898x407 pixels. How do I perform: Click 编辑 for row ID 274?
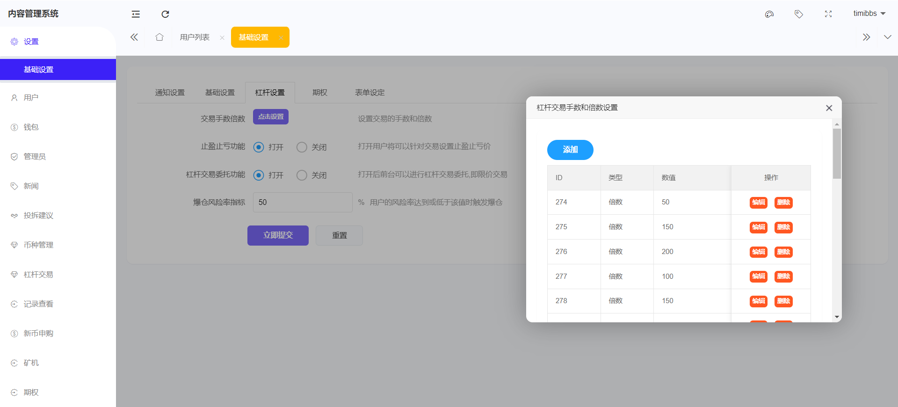(x=758, y=202)
